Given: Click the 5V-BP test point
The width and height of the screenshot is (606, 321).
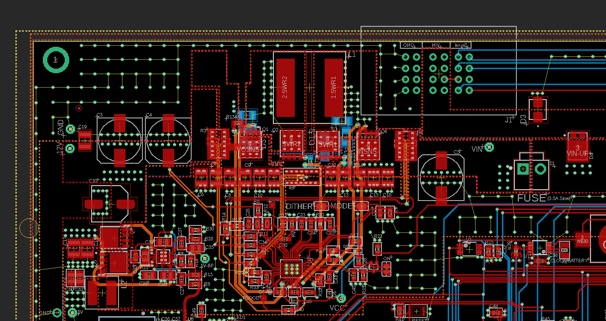Looking at the screenshot, I should pos(204,259).
